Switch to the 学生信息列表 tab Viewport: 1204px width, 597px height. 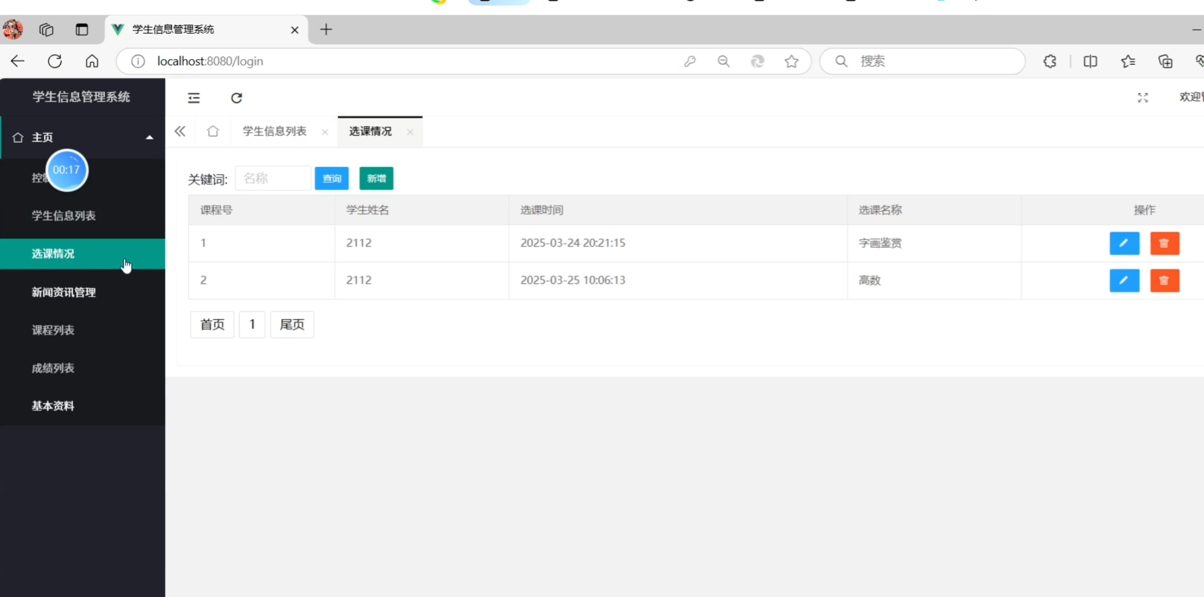(x=274, y=132)
